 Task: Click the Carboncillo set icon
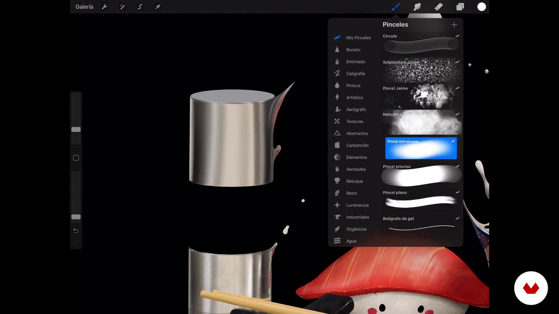337,145
